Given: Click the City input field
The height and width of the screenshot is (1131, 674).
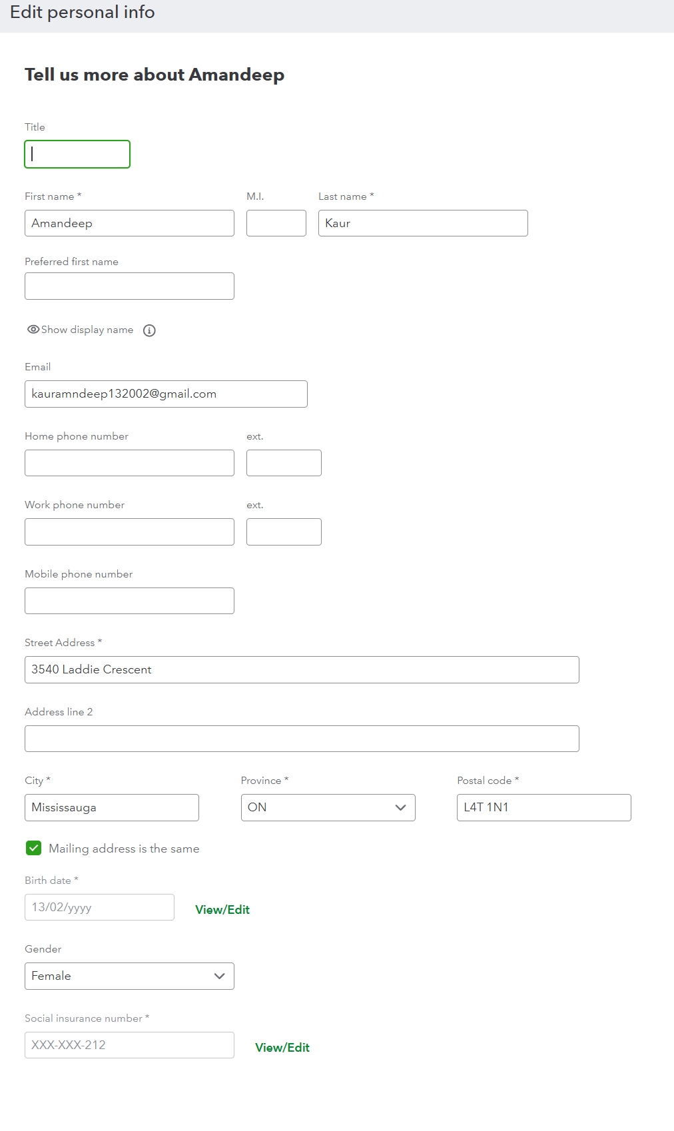Looking at the screenshot, I should (x=112, y=807).
